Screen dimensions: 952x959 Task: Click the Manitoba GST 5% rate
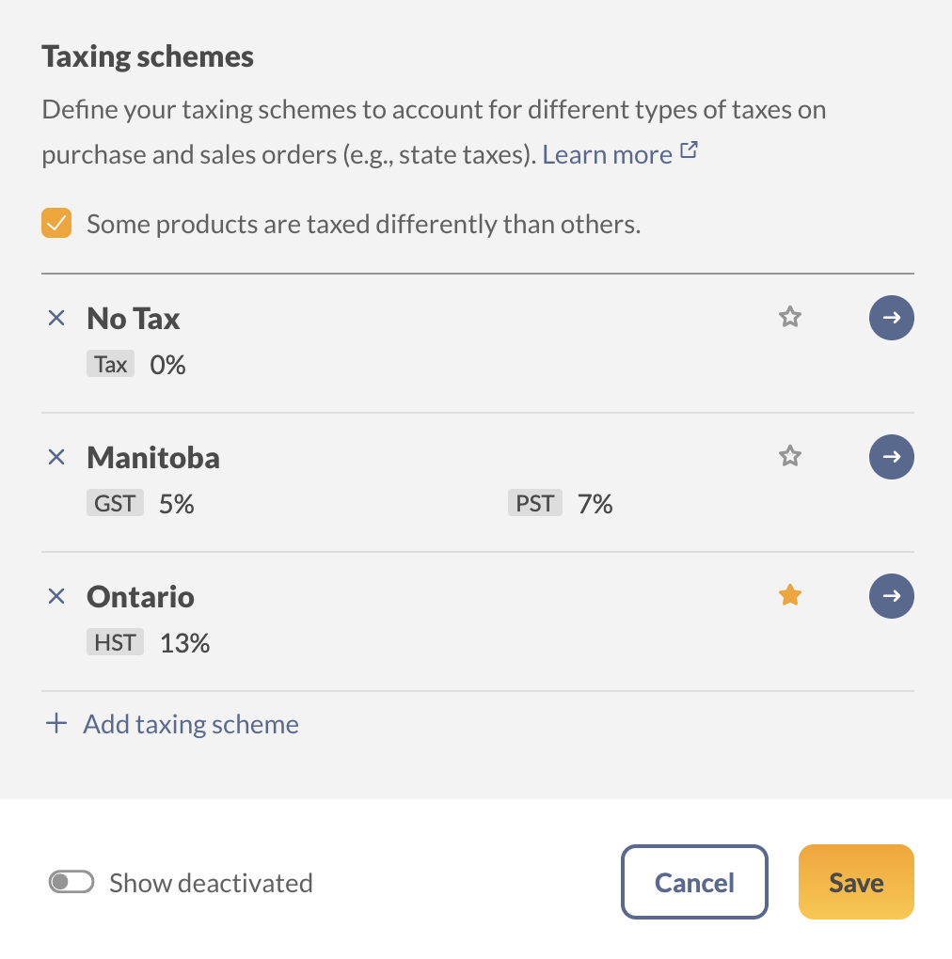176,504
